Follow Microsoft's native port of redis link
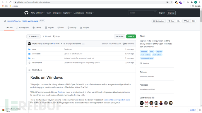The width and height of the screenshot is (202, 113). (x=117, y=100)
